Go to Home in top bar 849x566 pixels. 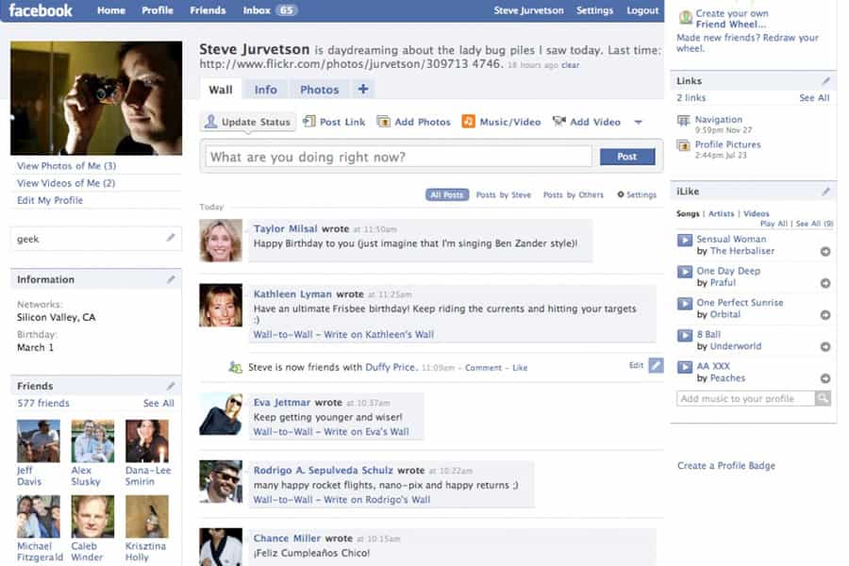click(111, 10)
